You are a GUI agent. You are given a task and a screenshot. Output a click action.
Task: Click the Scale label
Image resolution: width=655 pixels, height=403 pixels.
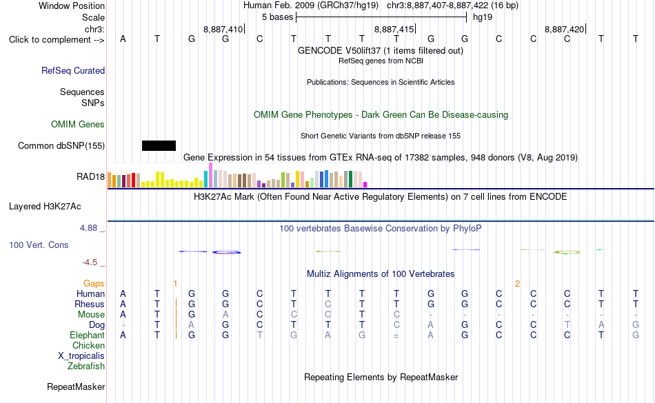tap(94, 17)
